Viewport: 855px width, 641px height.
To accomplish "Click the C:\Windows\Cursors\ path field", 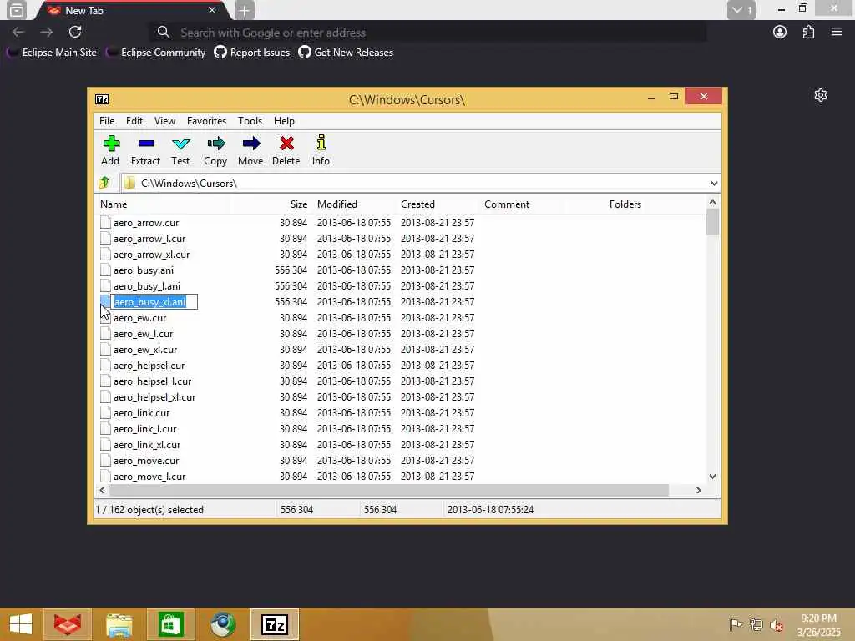I will 420,183.
